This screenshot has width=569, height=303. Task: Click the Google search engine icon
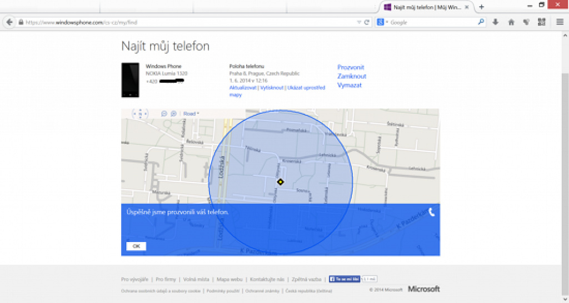[380, 22]
